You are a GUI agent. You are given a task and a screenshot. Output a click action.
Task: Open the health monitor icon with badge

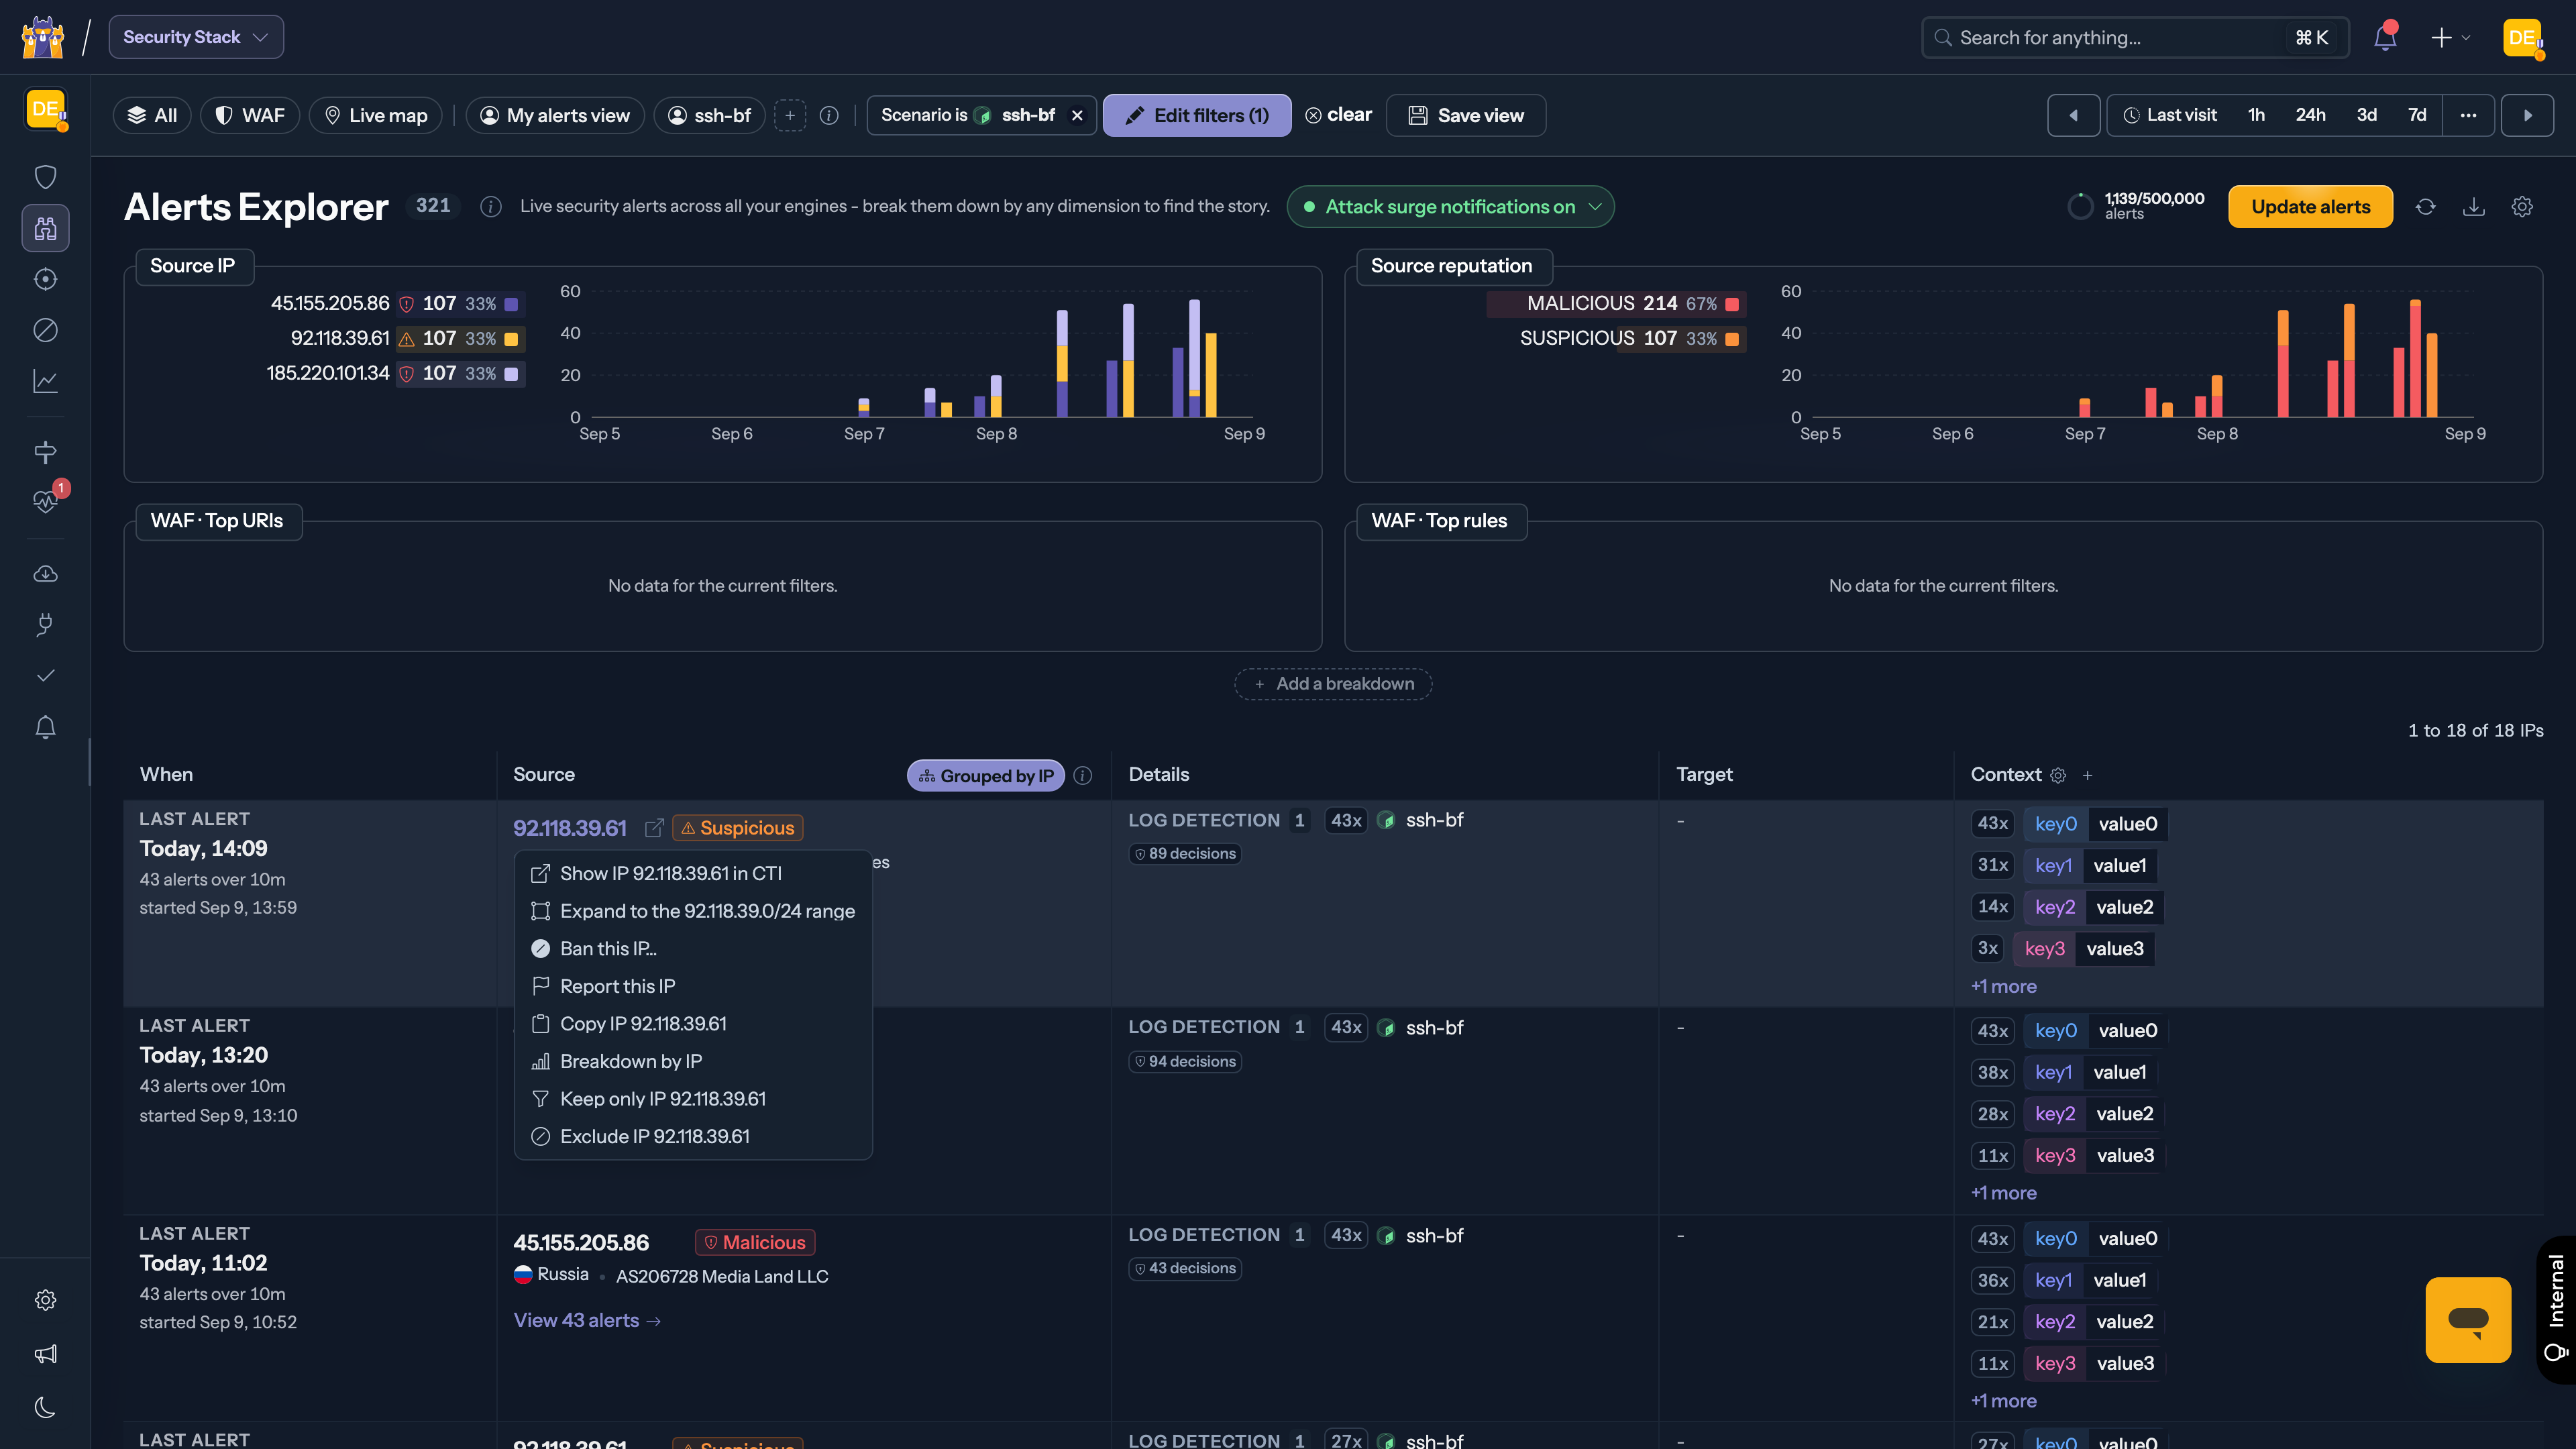tap(45, 501)
